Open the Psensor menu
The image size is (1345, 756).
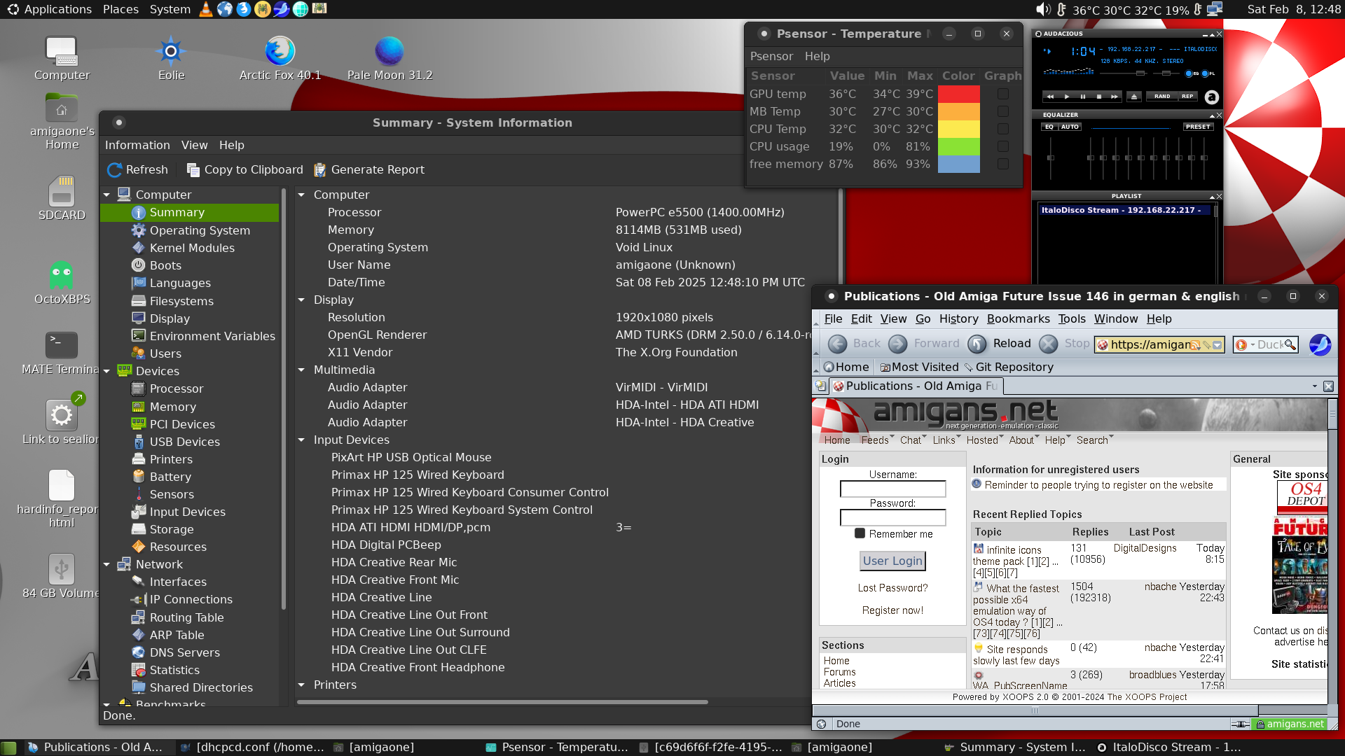(x=771, y=56)
